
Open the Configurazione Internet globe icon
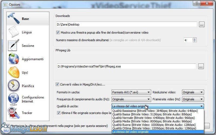pyautogui.click(x=13, y=99)
